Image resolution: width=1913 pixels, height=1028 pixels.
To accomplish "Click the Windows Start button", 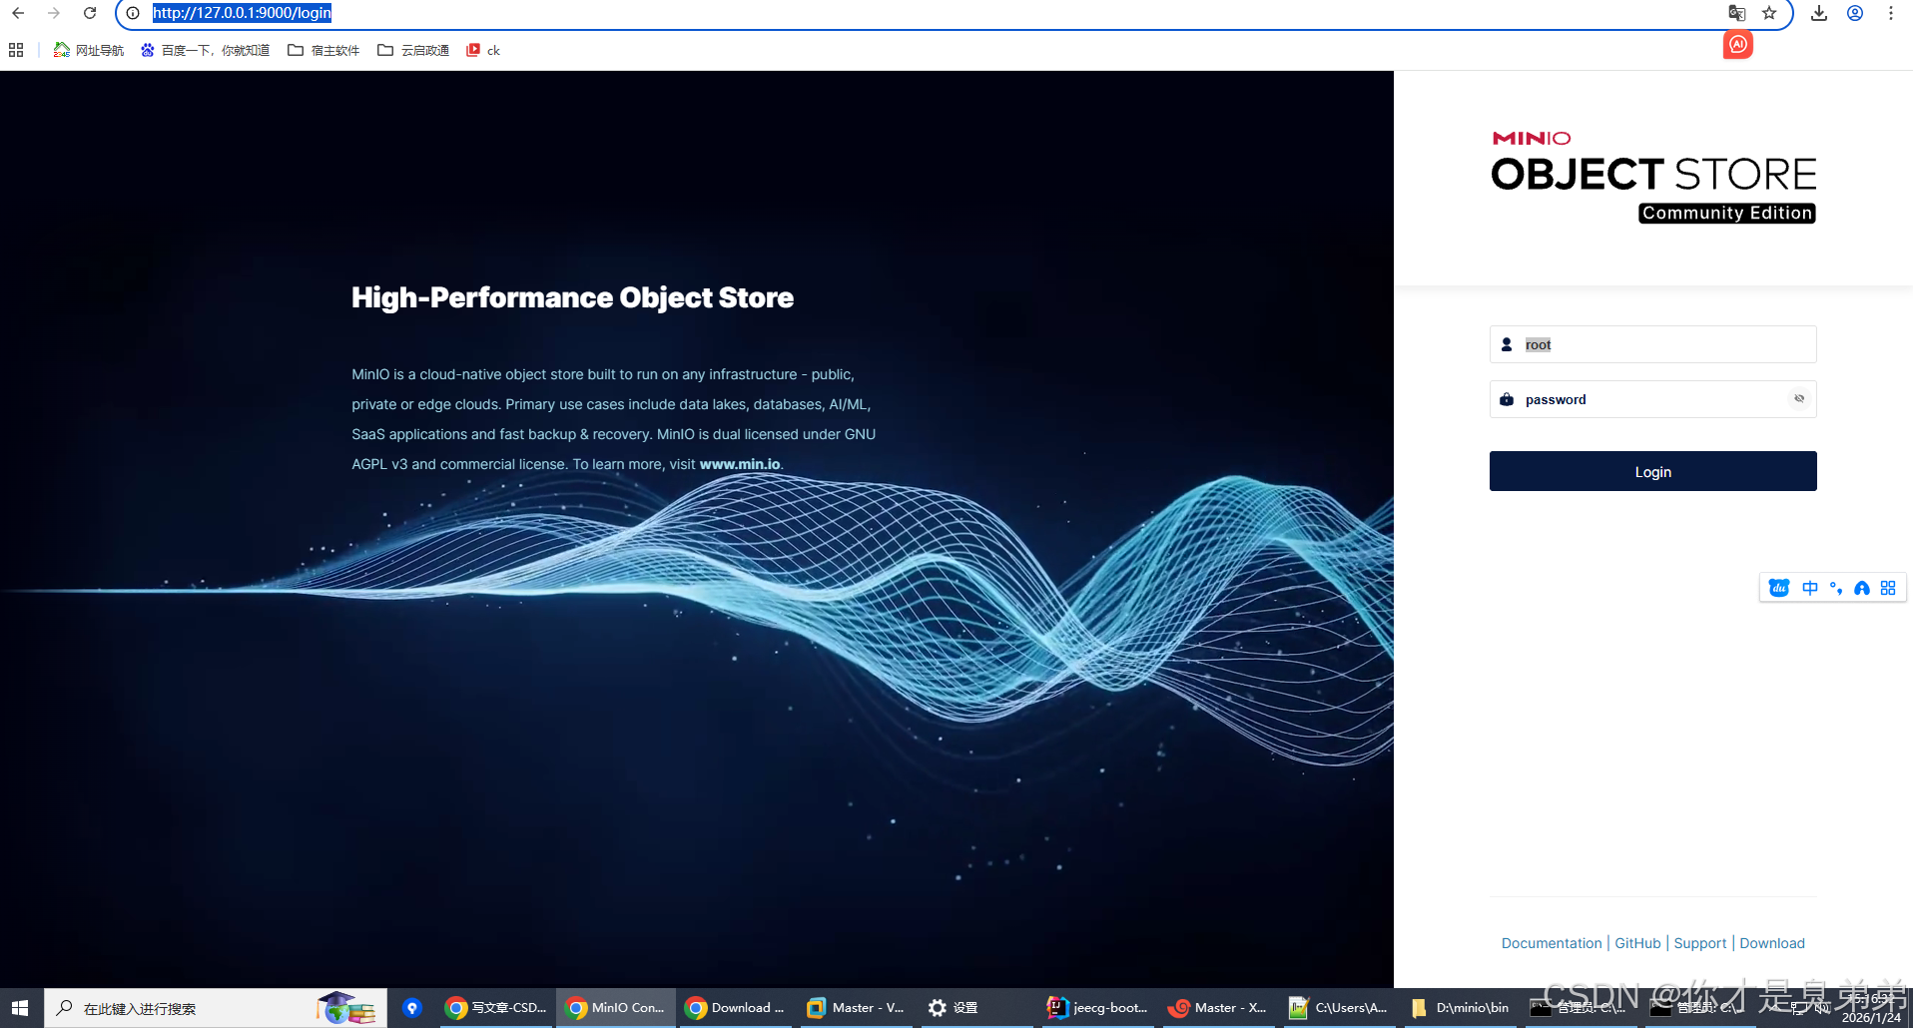I will click(19, 1007).
